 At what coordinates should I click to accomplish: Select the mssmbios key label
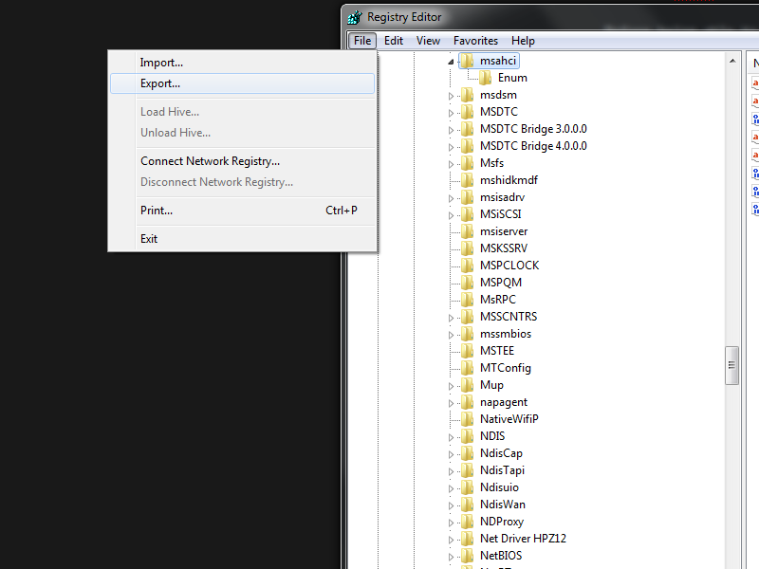click(506, 334)
